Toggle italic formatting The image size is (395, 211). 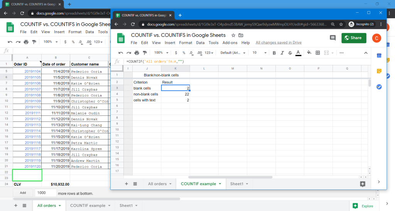(282, 53)
